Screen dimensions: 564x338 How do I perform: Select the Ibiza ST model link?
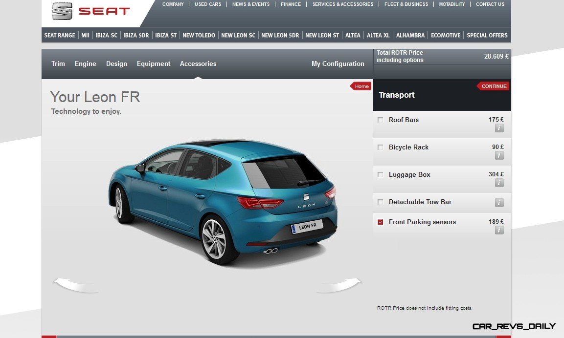click(166, 35)
